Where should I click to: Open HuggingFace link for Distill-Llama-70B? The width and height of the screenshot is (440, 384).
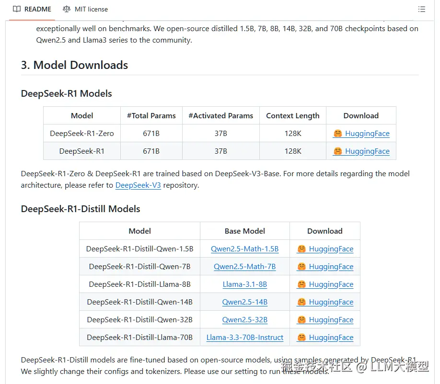point(325,337)
